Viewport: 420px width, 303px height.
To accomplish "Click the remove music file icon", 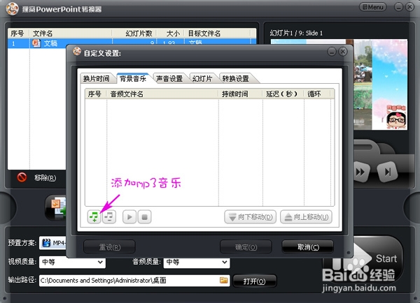I will pos(109,216).
